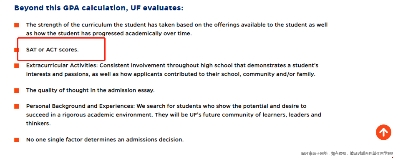Click the bullet beside admission essay line
Screen dimensions: 393x158
tap(17, 90)
